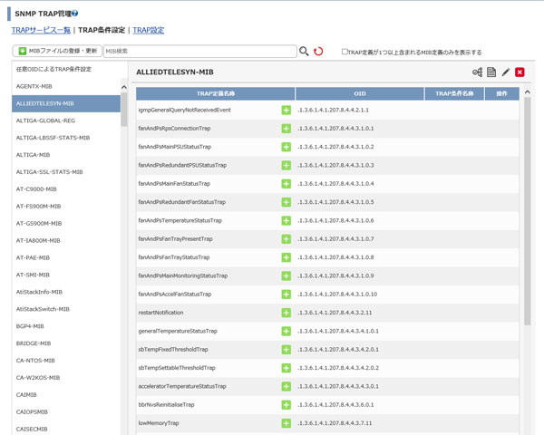Click the lowMemoryTrap trap name
The image size is (544, 435).
pos(159,423)
